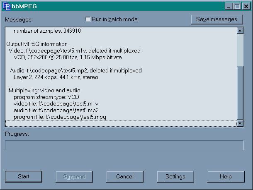This screenshot has width=253, height=190.
Task: Open the Settings dialog
Action: 175,177
